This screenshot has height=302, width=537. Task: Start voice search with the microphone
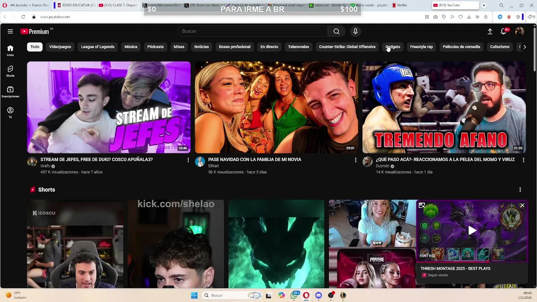click(355, 31)
